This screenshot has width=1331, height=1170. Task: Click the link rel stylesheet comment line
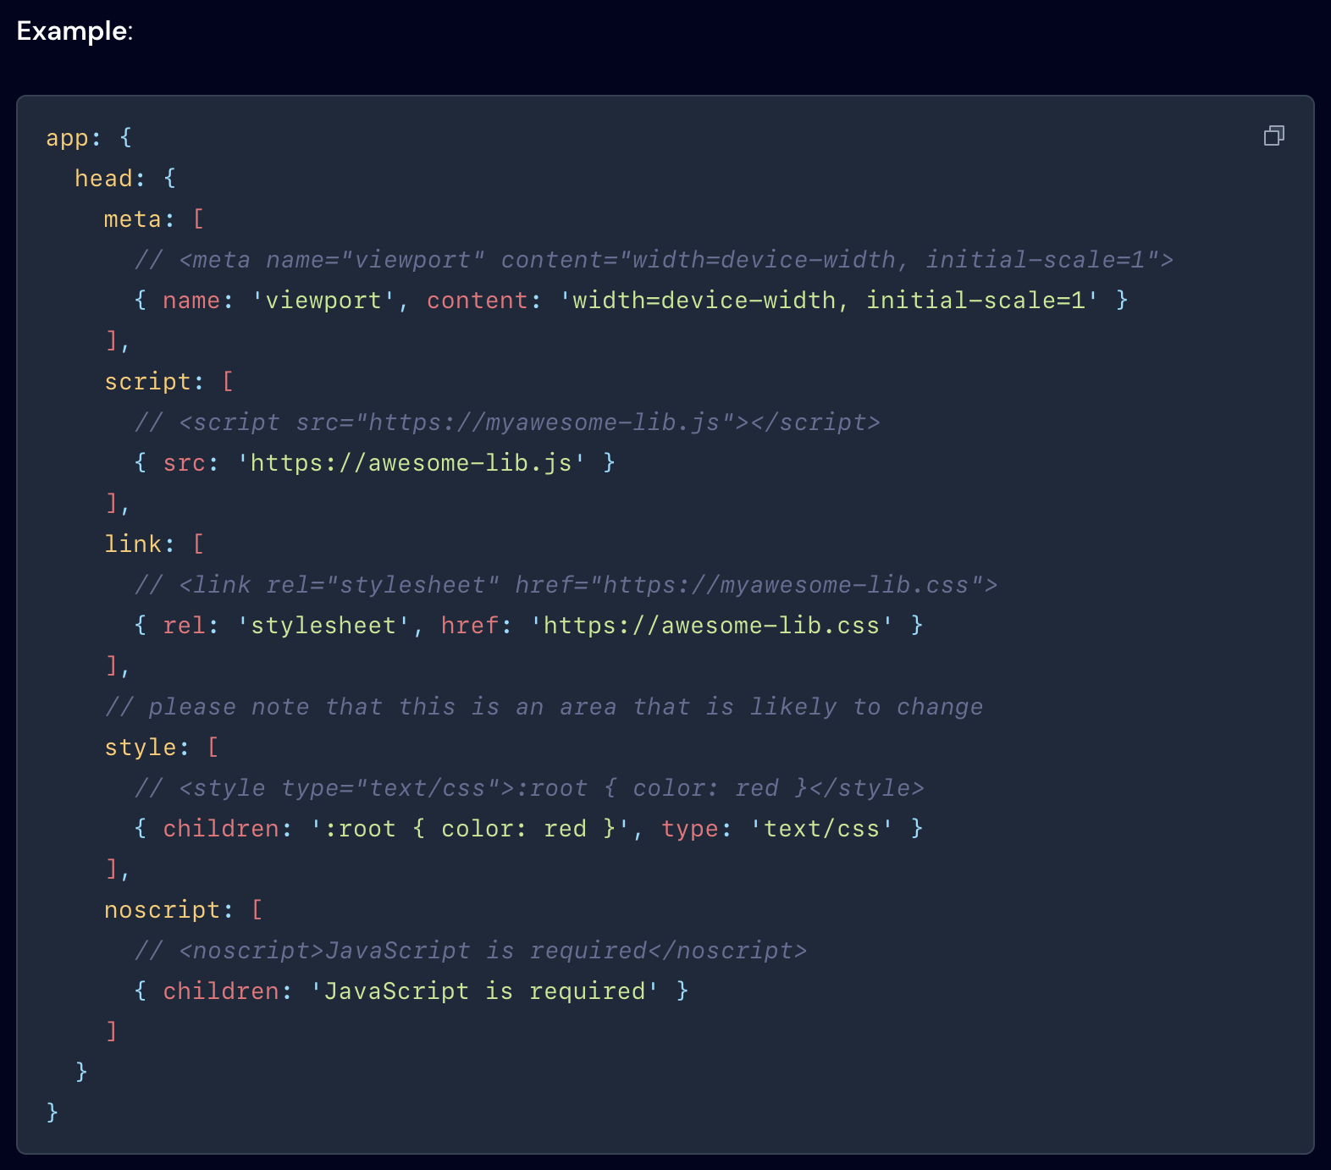(566, 584)
